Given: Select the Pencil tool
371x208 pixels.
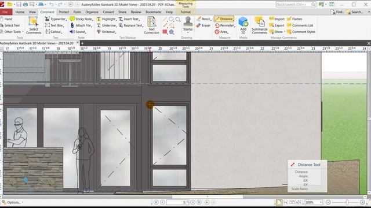Looking at the screenshot, I should point(204,19).
